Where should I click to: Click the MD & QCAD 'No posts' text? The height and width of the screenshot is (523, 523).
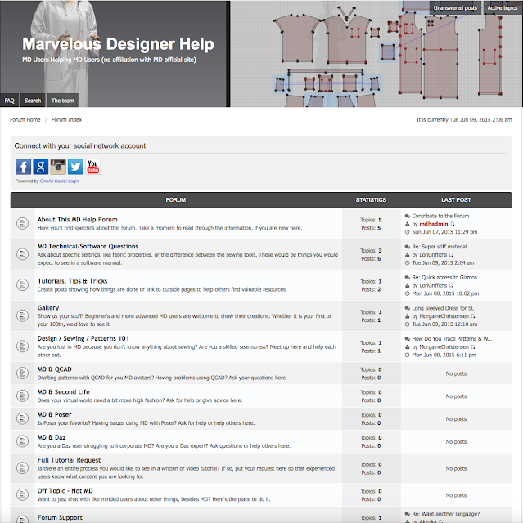(456, 373)
